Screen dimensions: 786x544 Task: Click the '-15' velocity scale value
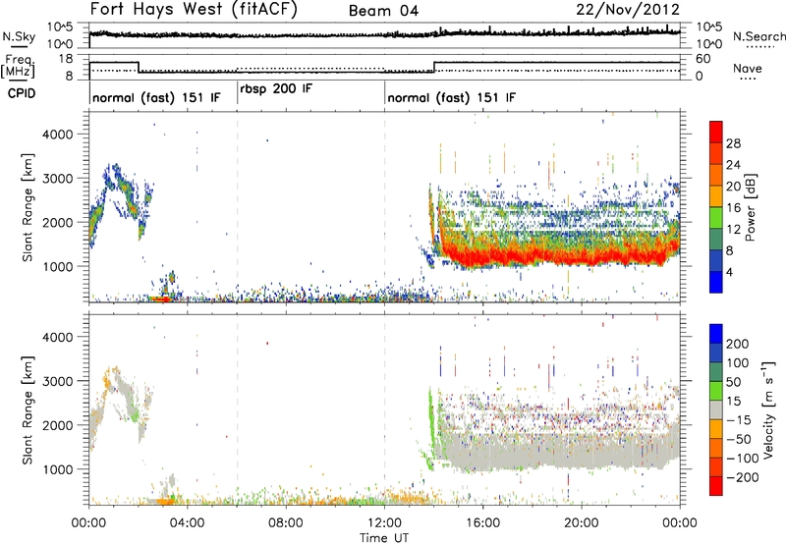(x=739, y=420)
